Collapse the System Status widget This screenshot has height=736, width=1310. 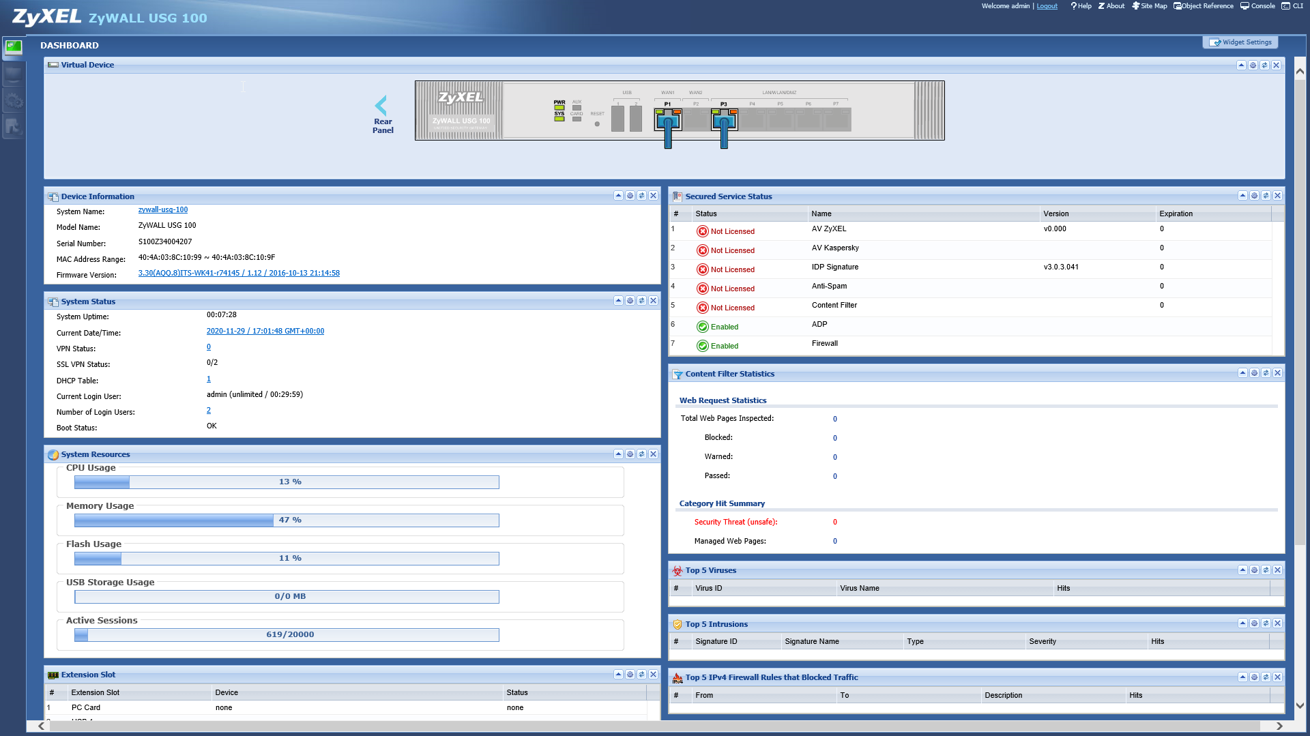point(618,301)
